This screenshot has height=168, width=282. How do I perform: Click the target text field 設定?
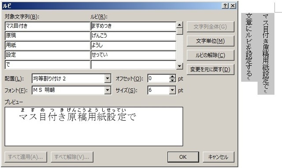[47, 55]
